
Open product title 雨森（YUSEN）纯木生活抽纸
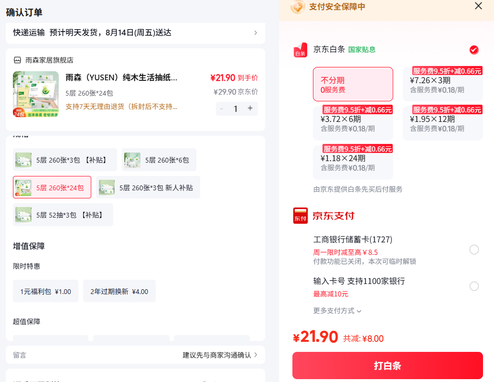121,77
